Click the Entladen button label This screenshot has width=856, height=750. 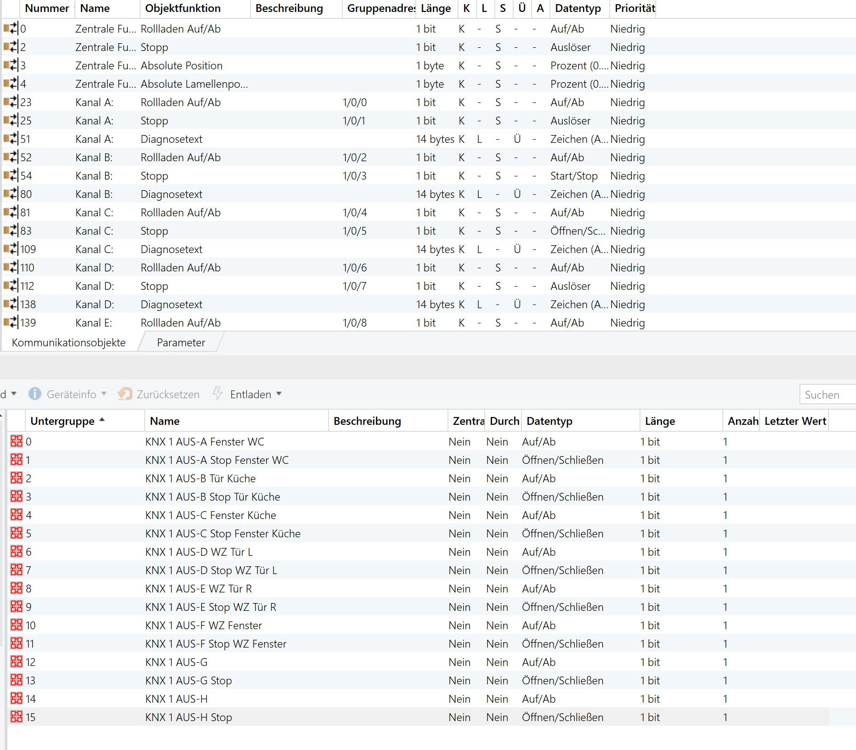250,395
